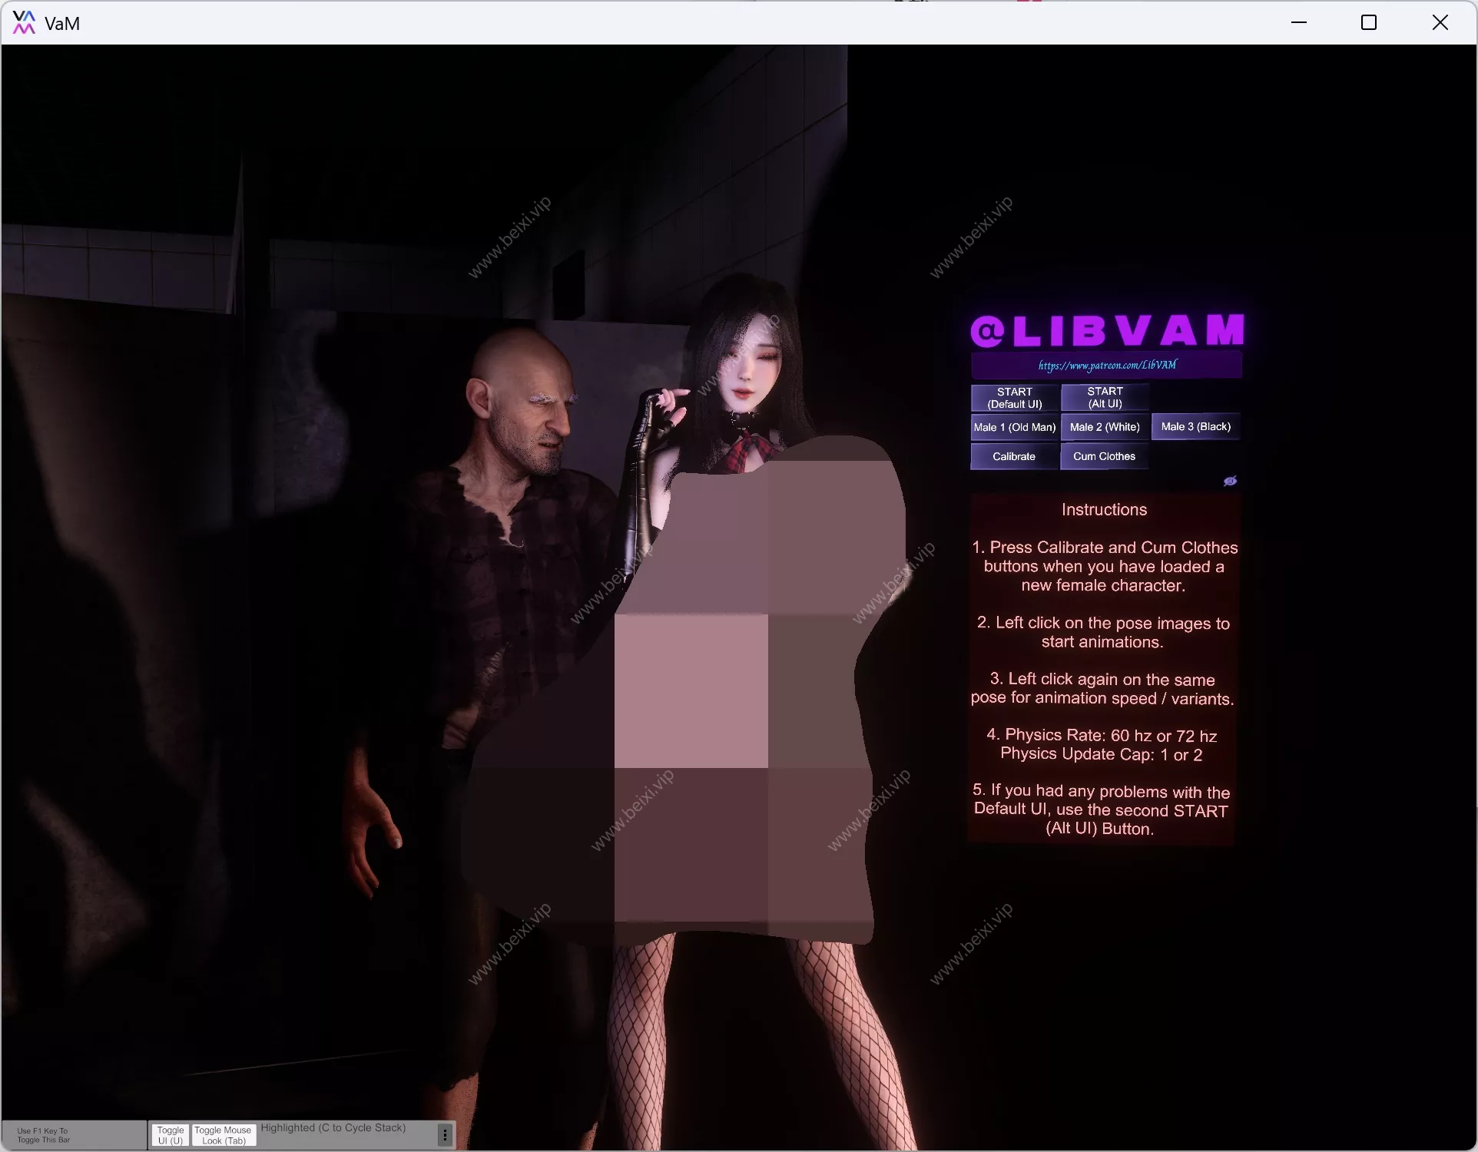Screen dimensions: 1478x1152
Task: Click START (Alt UI) button
Action: point(1105,397)
